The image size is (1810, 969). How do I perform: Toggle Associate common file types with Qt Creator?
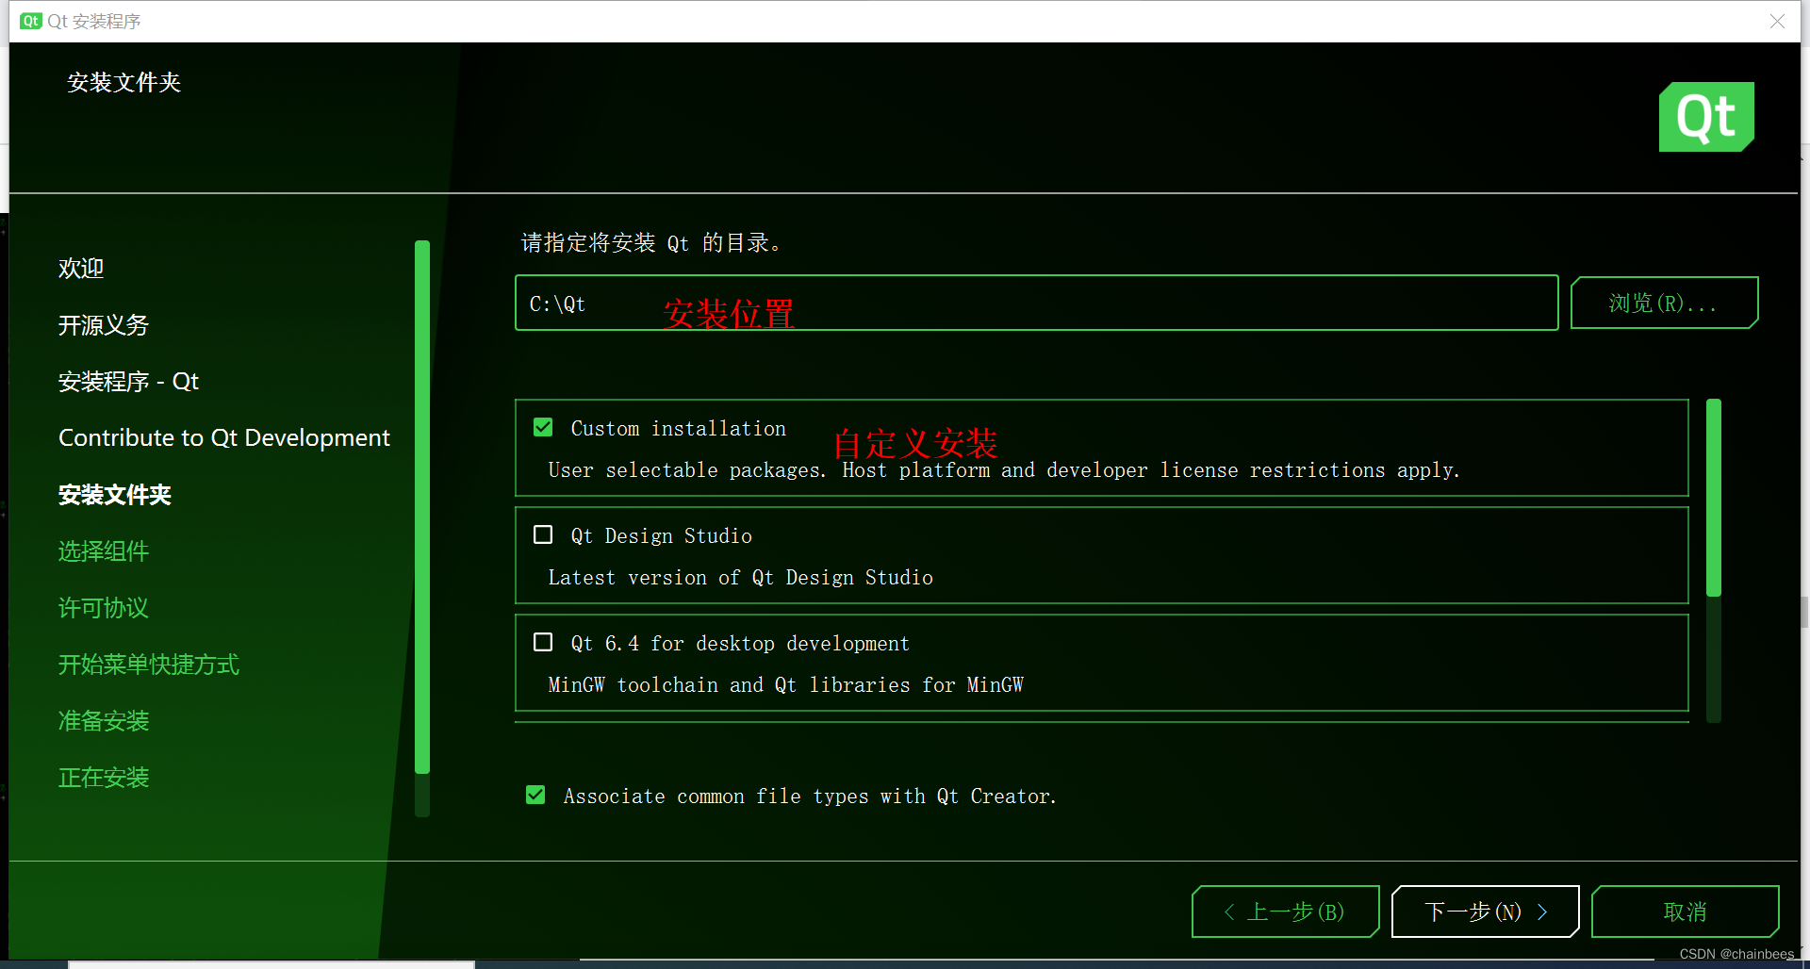(535, 796)
